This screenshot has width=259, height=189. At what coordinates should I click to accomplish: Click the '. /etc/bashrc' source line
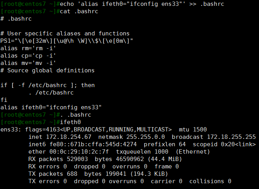tap(51, 93)
